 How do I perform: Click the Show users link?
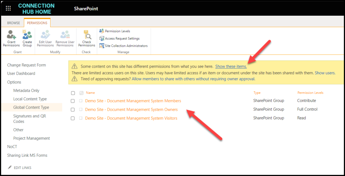pyautogui.click(x=325, y=73)
